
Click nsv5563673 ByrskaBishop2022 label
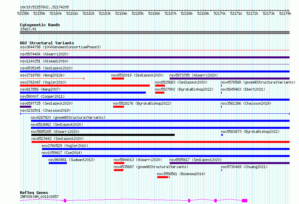click(250, 132)
